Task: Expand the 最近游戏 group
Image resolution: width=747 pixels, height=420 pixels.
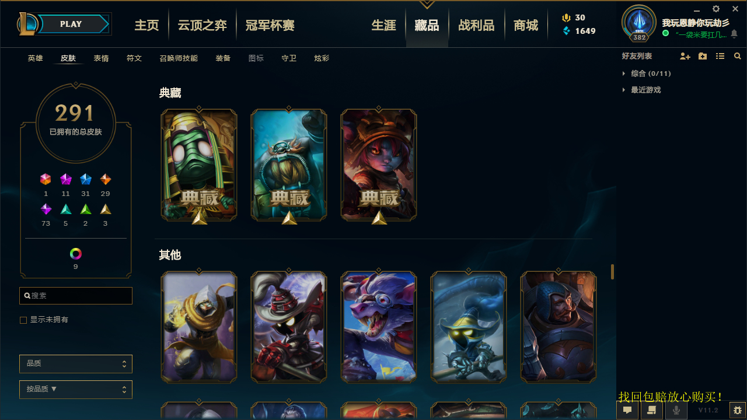Action: pyautogui.click(x=642, y=90)
